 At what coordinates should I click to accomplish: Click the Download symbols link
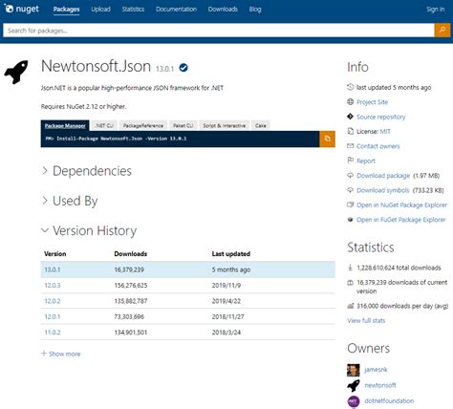[x=383, y=190]
